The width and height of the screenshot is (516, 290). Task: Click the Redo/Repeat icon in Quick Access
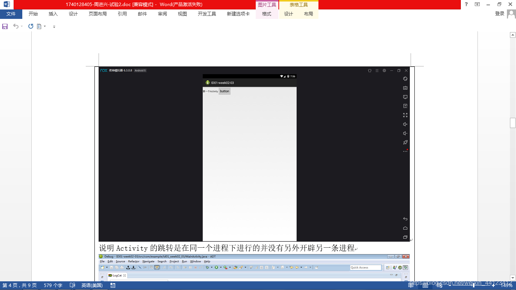[x=31, y=26]
